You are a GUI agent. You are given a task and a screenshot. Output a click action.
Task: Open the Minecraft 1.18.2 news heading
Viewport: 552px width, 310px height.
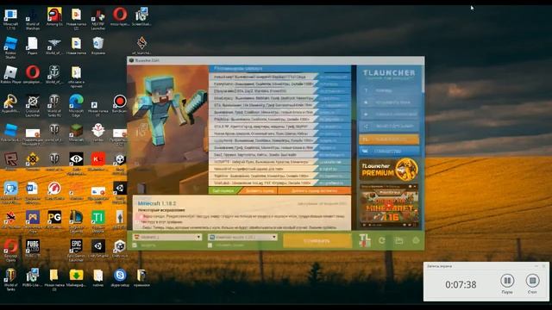point(157,203)
